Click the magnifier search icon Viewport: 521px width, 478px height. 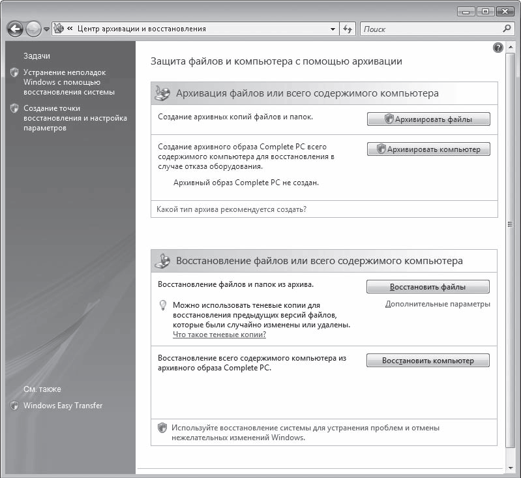507,29
